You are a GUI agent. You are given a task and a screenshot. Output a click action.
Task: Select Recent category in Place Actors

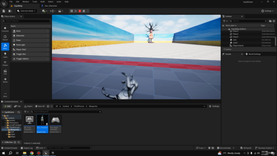point(5,38)
